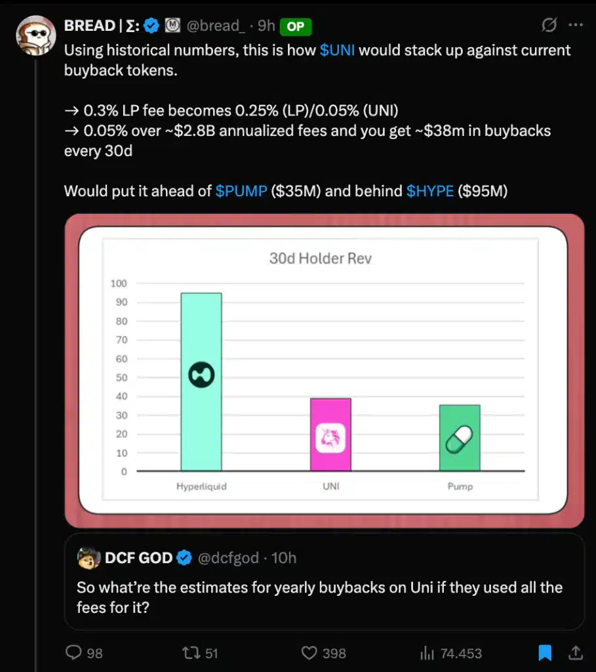Screen dimensions: 596x672
Task: Open BREAD's profile avatar
Action: (x=35, y=35)
